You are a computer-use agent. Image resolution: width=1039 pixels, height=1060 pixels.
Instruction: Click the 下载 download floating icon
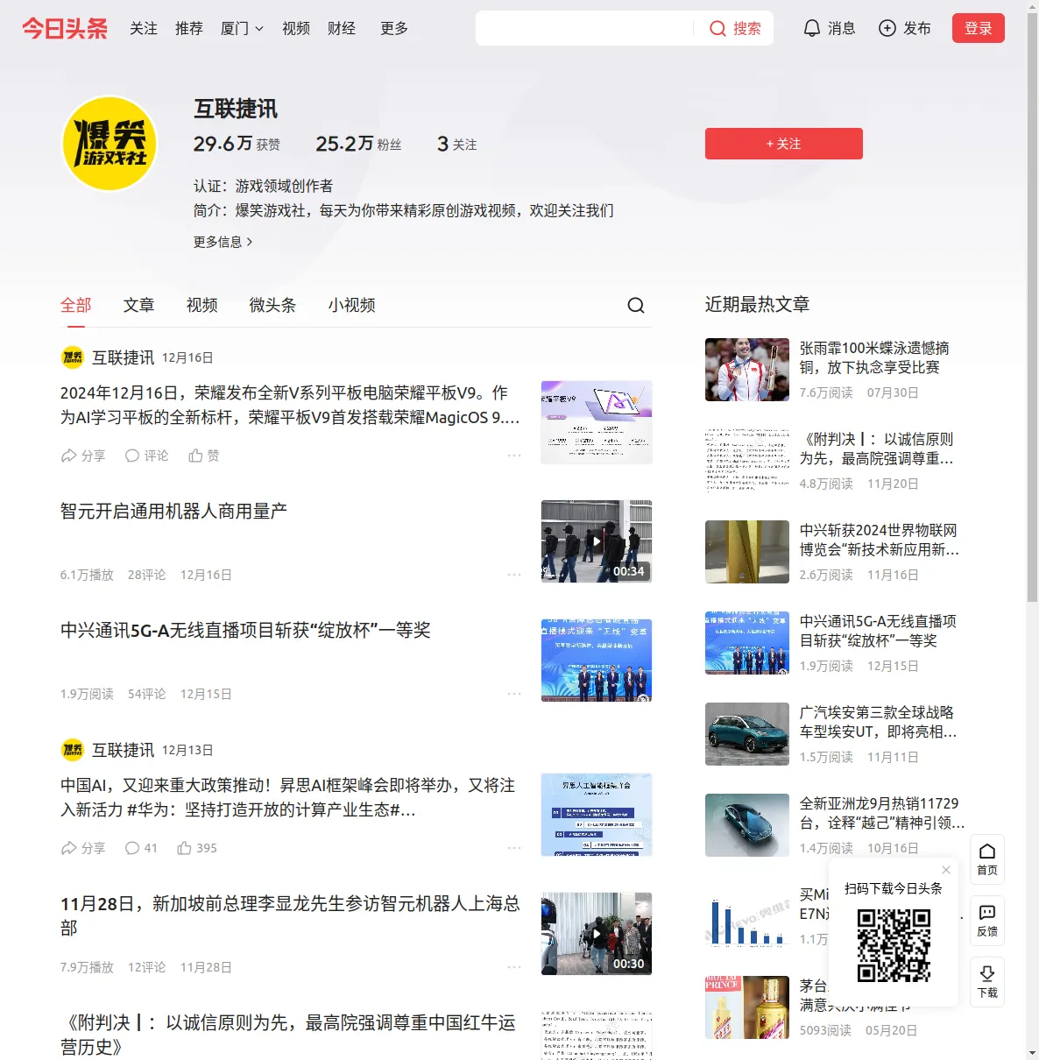click(x=987, y=982)
